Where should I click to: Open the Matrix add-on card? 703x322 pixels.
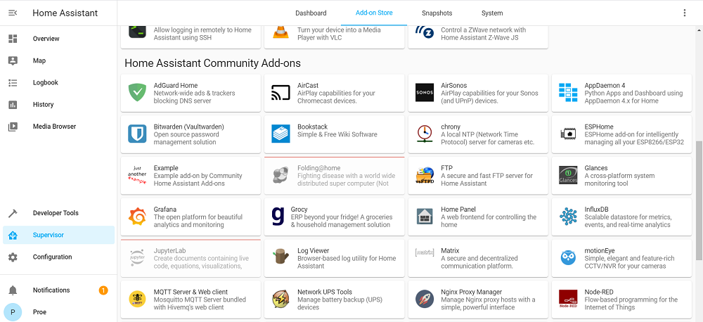(478, 258)
